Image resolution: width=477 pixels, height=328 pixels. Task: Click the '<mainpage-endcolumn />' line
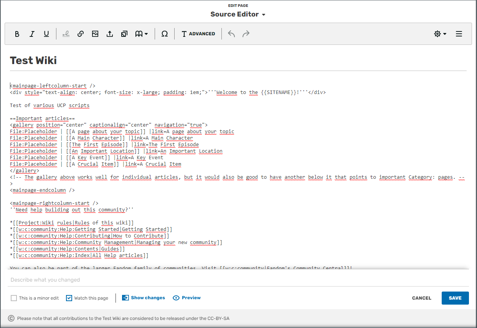click(x=42, y=190)
